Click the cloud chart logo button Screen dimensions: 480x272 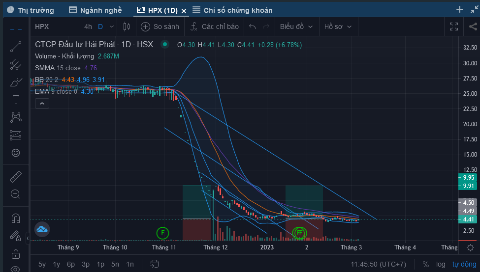point(42,229)
